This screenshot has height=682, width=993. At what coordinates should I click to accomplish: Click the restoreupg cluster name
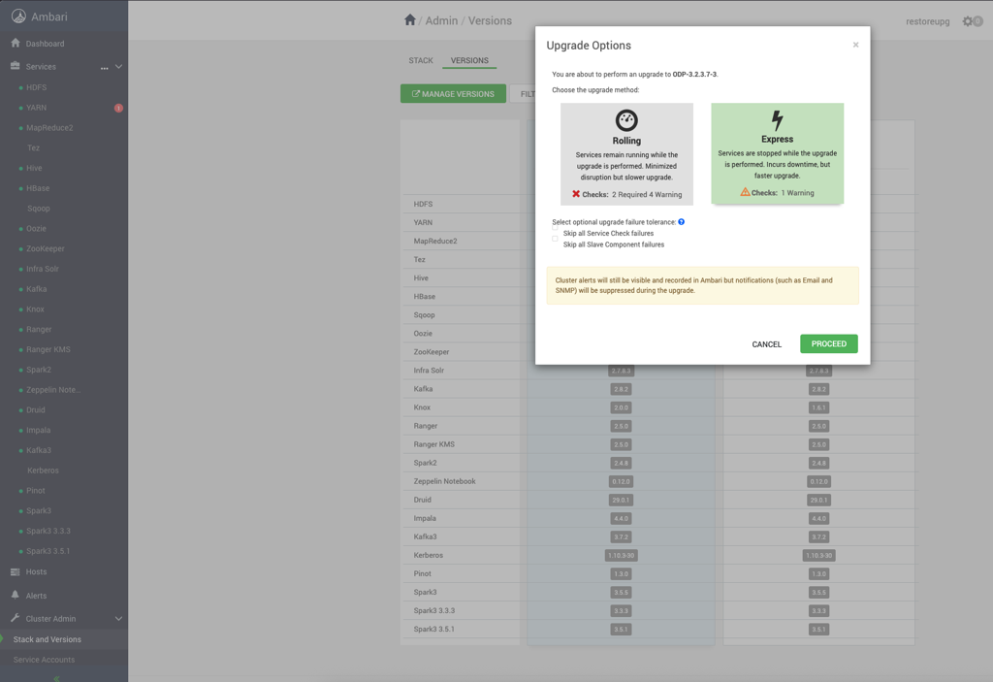[927, 21]
